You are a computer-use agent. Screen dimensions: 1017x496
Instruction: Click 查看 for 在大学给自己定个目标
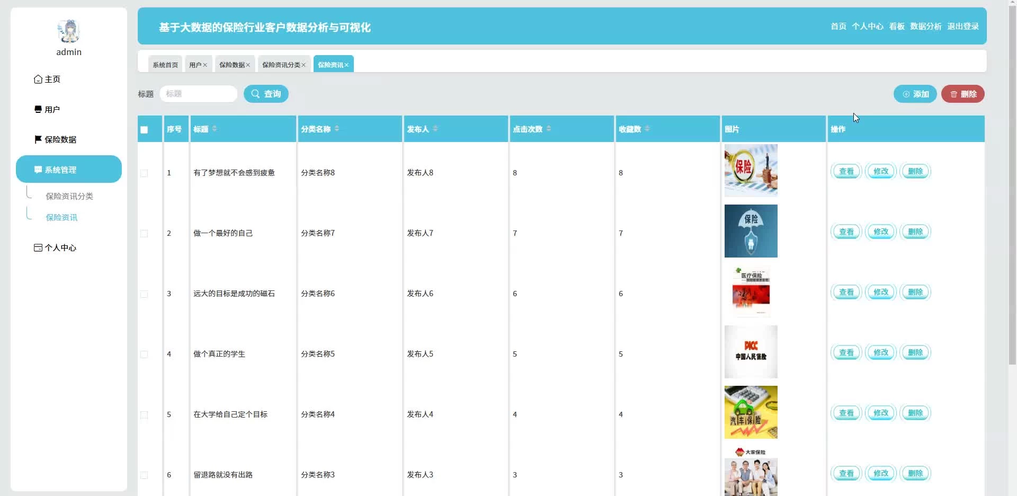pyautogui.click(x=846, y=413)
